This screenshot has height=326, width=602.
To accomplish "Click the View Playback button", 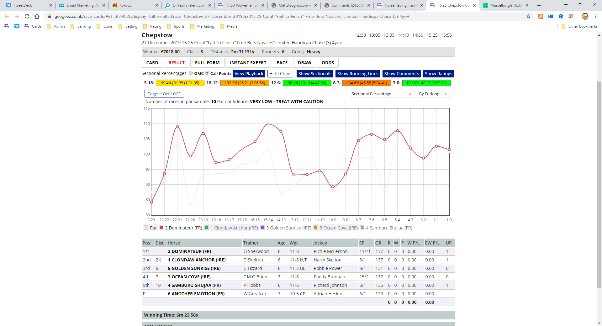I will (x=249, y=74).
